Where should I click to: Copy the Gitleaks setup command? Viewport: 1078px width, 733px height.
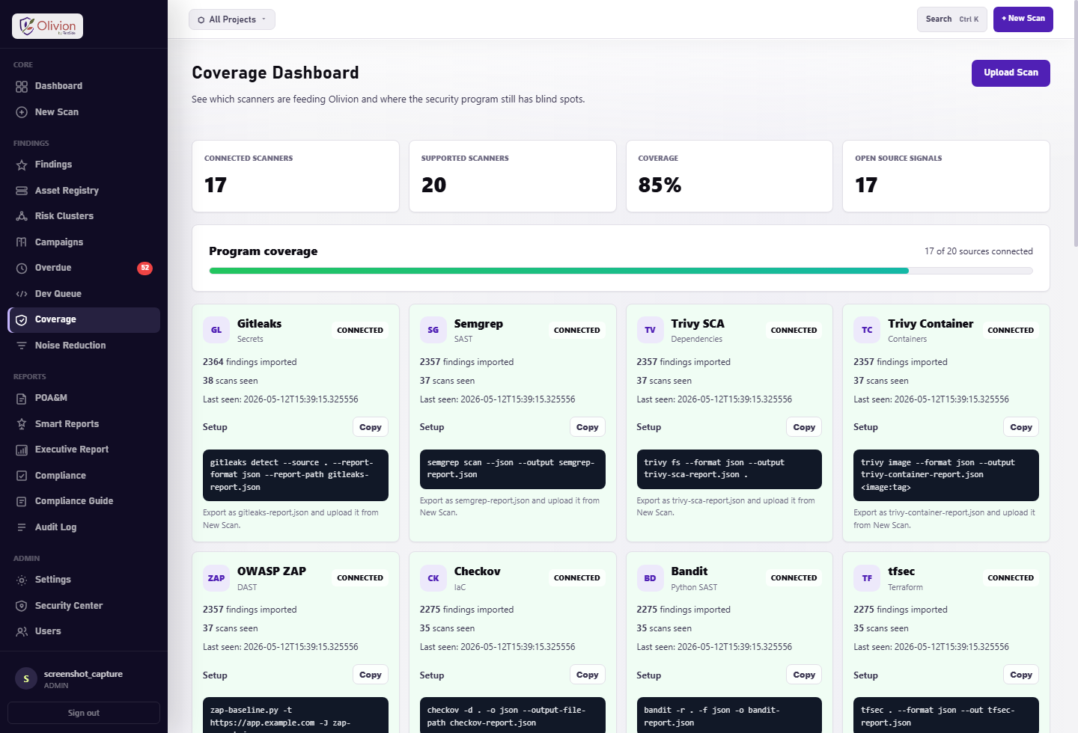[371, 427]
